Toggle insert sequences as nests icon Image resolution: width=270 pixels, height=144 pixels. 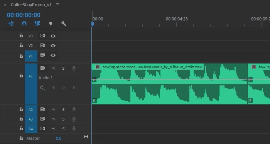tap(11, 23)
